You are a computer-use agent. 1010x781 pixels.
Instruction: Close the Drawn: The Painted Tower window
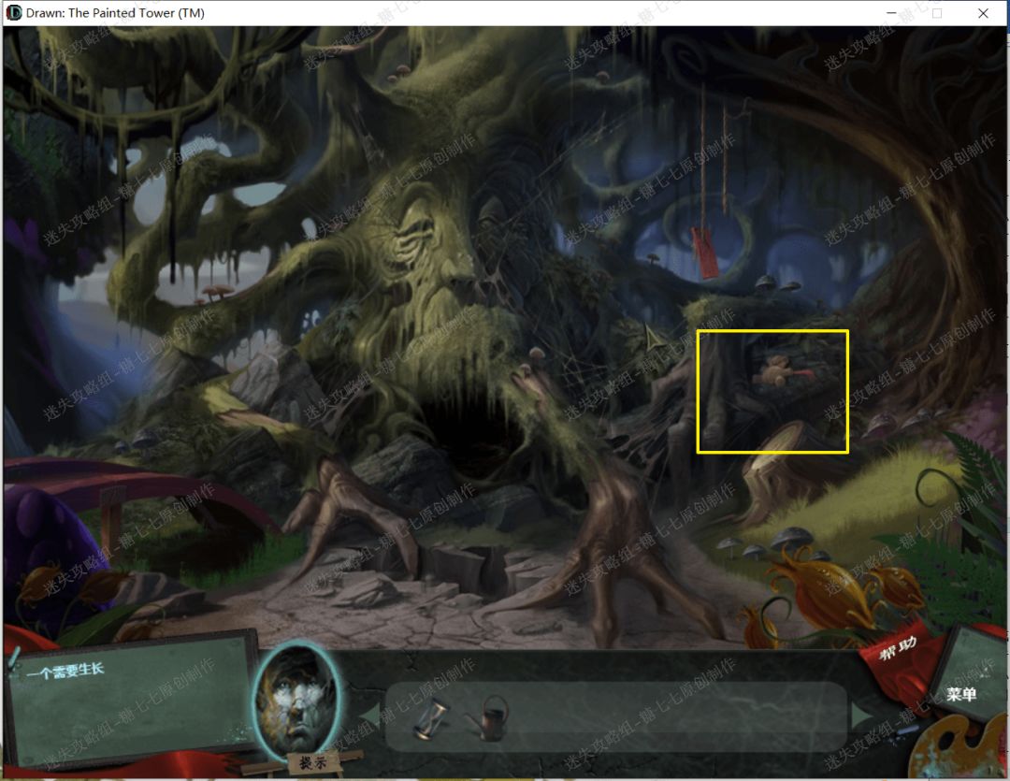click(983, 13)
